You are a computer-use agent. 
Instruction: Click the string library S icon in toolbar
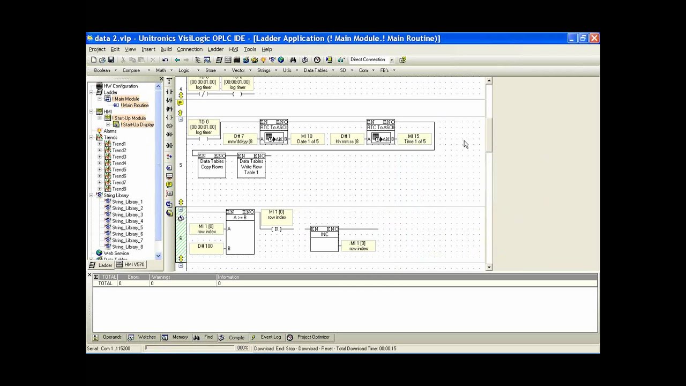pyautogui.click(x=272, y=60)
